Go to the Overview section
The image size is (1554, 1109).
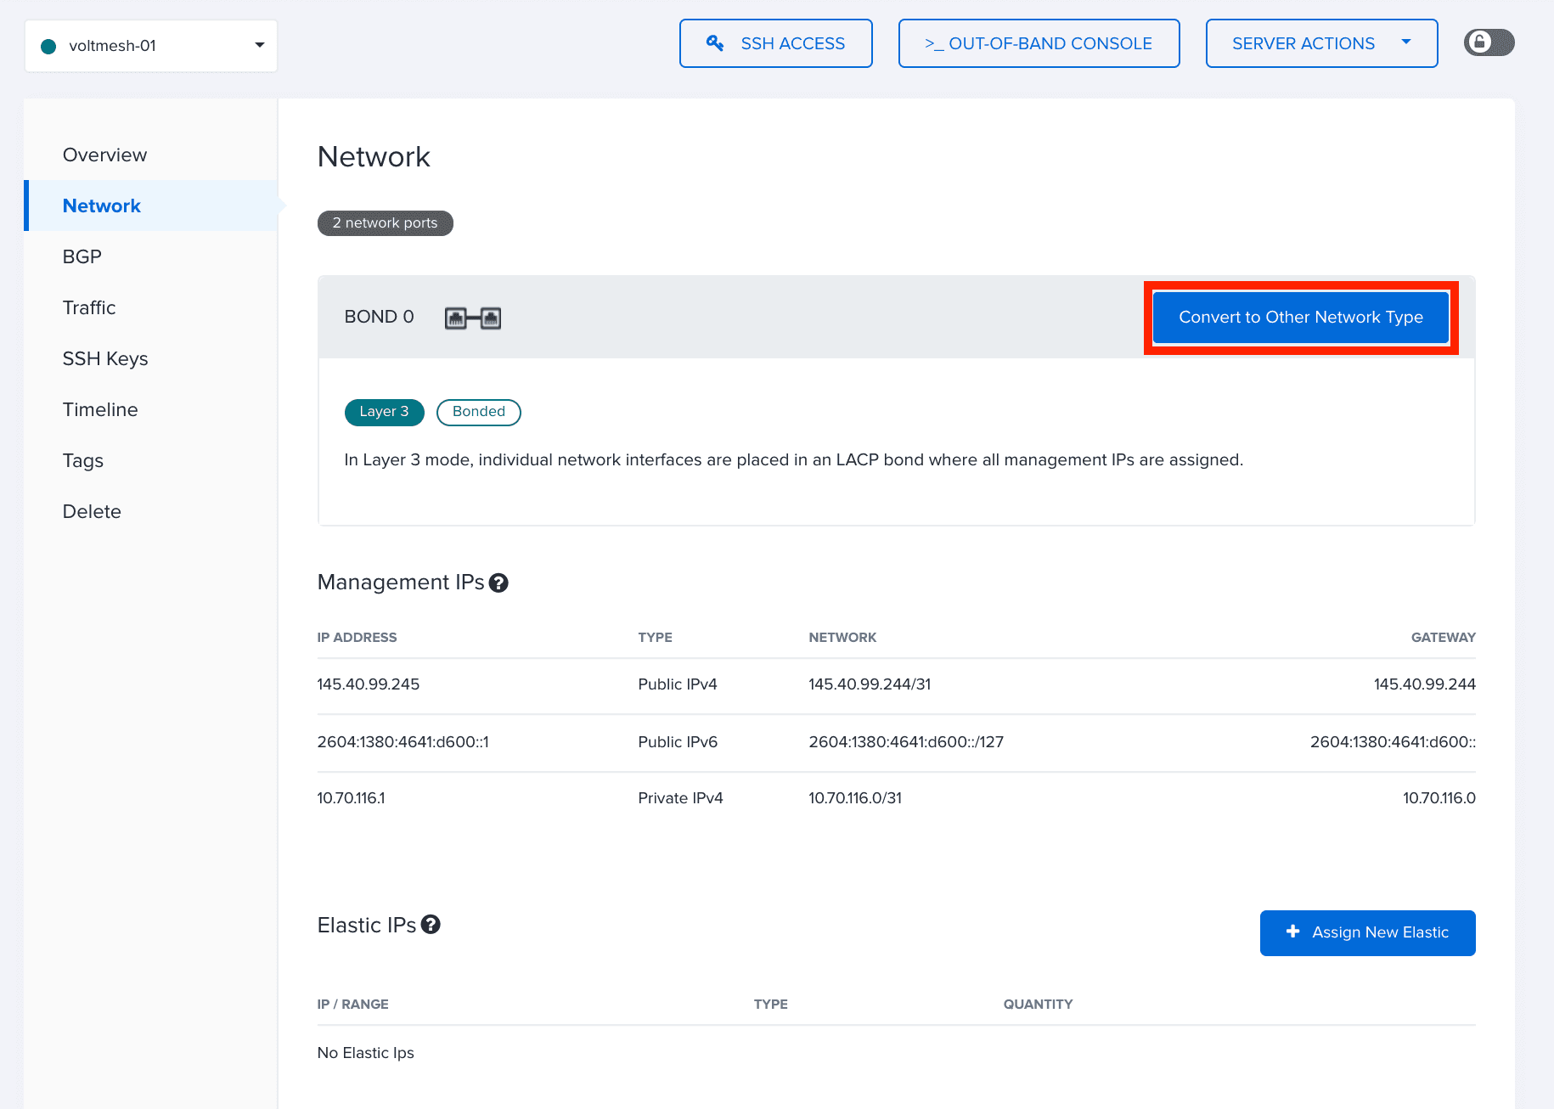click(x=104, y=155)
